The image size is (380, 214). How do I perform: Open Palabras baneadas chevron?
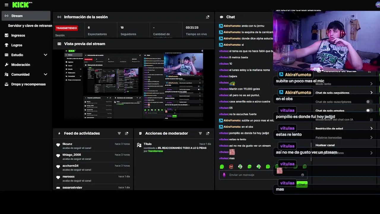click(x=371, y=138)
